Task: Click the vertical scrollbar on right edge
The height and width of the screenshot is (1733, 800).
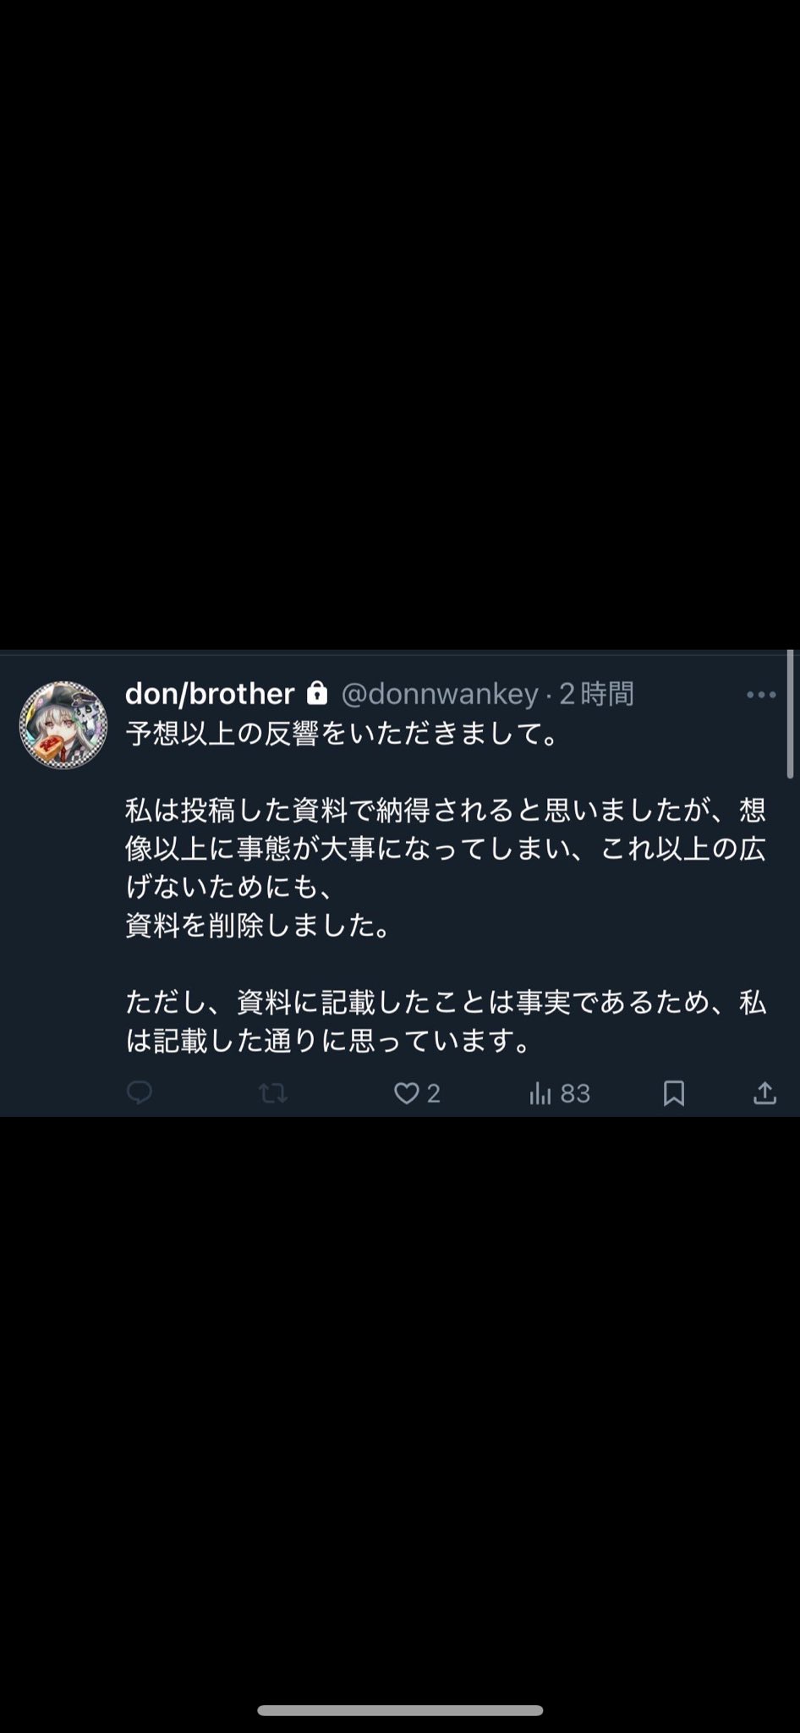Action: pyautogui.click(x=790, y=714)
